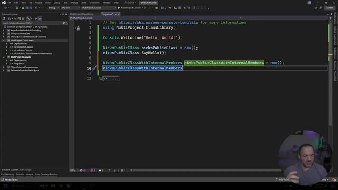
Task: Open the Test menu
Action: coord(65,3)
